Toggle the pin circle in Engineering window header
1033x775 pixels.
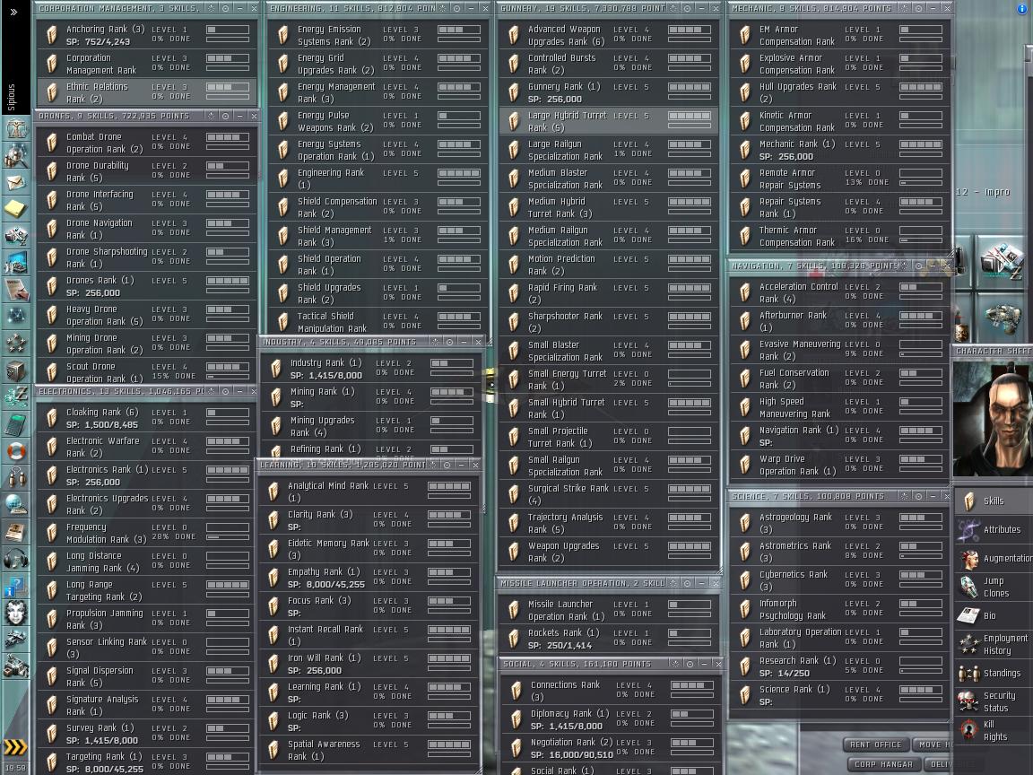[456, 9]
